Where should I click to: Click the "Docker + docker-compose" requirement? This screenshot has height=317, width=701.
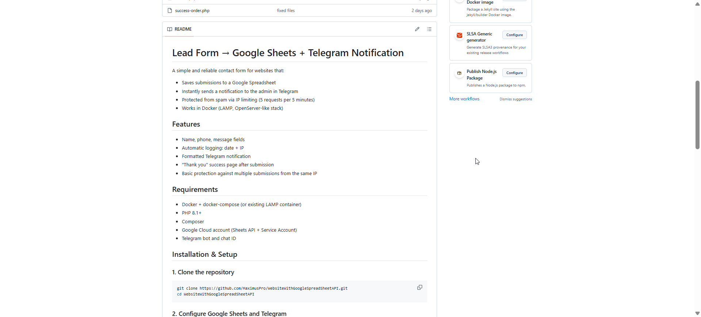click(x=241, y=205)
